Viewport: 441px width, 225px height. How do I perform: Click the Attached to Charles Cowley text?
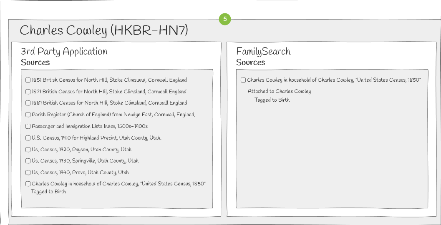(x=279, y=91)
